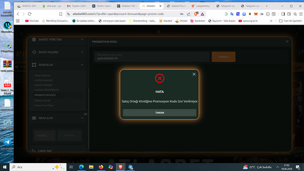Open the YouTube bookmark
304x171 pixels.
(32, 21)
